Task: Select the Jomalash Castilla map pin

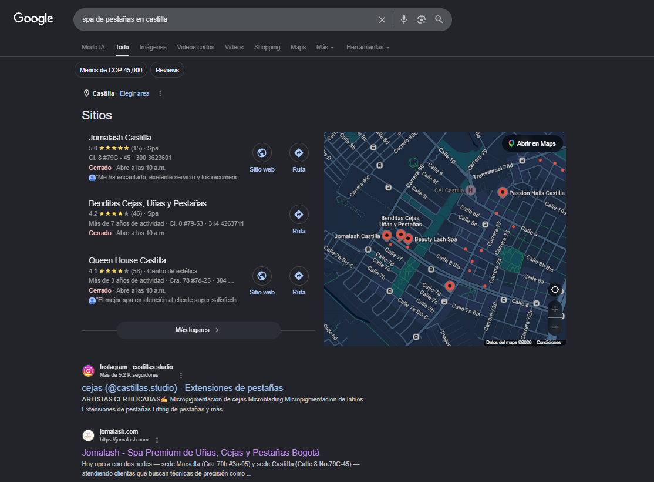Action: [387, 236]
